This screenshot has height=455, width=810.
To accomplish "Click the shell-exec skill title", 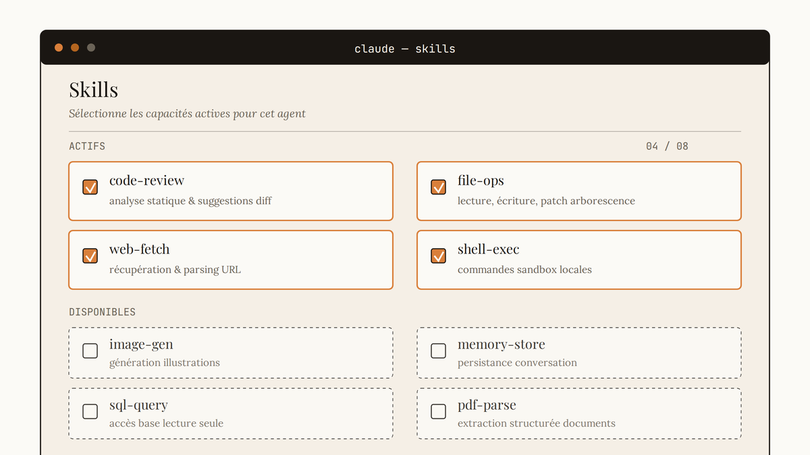I will pos(489,249).
